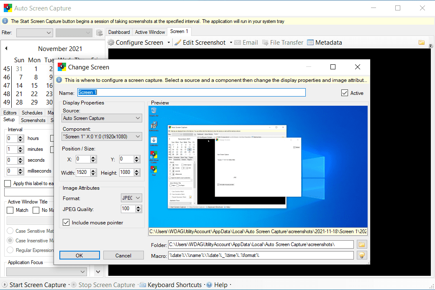Viewport: 435px width, 290px height.
Task: Open the Component dropdown showing Screen 1
Action: click(x=102, y=136)
